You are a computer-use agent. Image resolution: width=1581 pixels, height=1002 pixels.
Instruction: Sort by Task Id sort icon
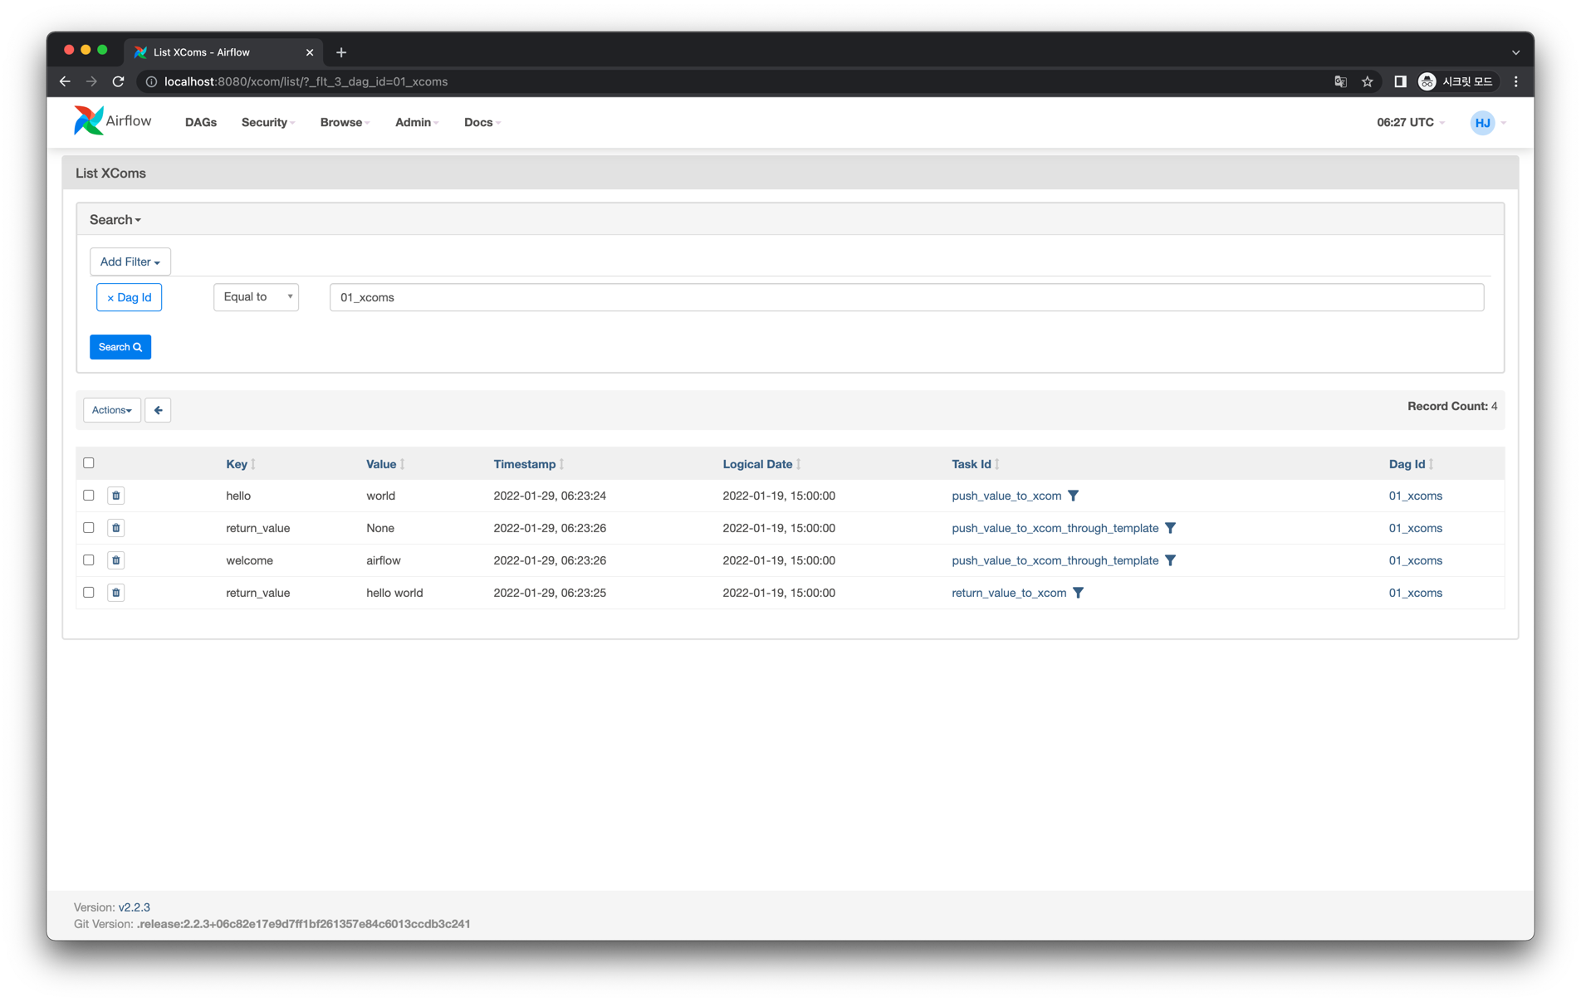(997, 464)
